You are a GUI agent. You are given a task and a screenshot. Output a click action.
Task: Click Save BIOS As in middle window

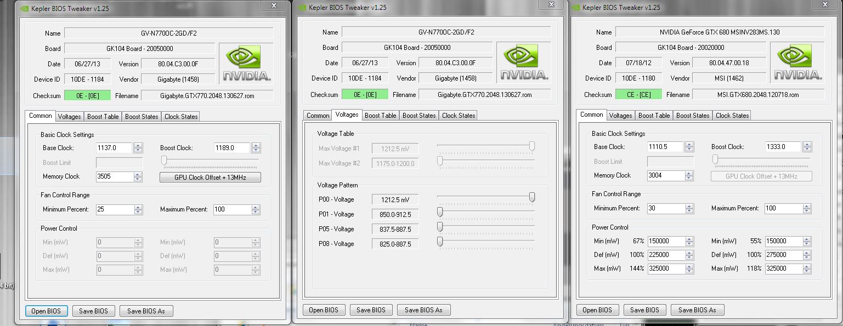coord(423,310)
